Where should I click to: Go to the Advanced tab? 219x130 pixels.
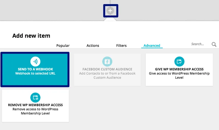click(x=152, y=46)
